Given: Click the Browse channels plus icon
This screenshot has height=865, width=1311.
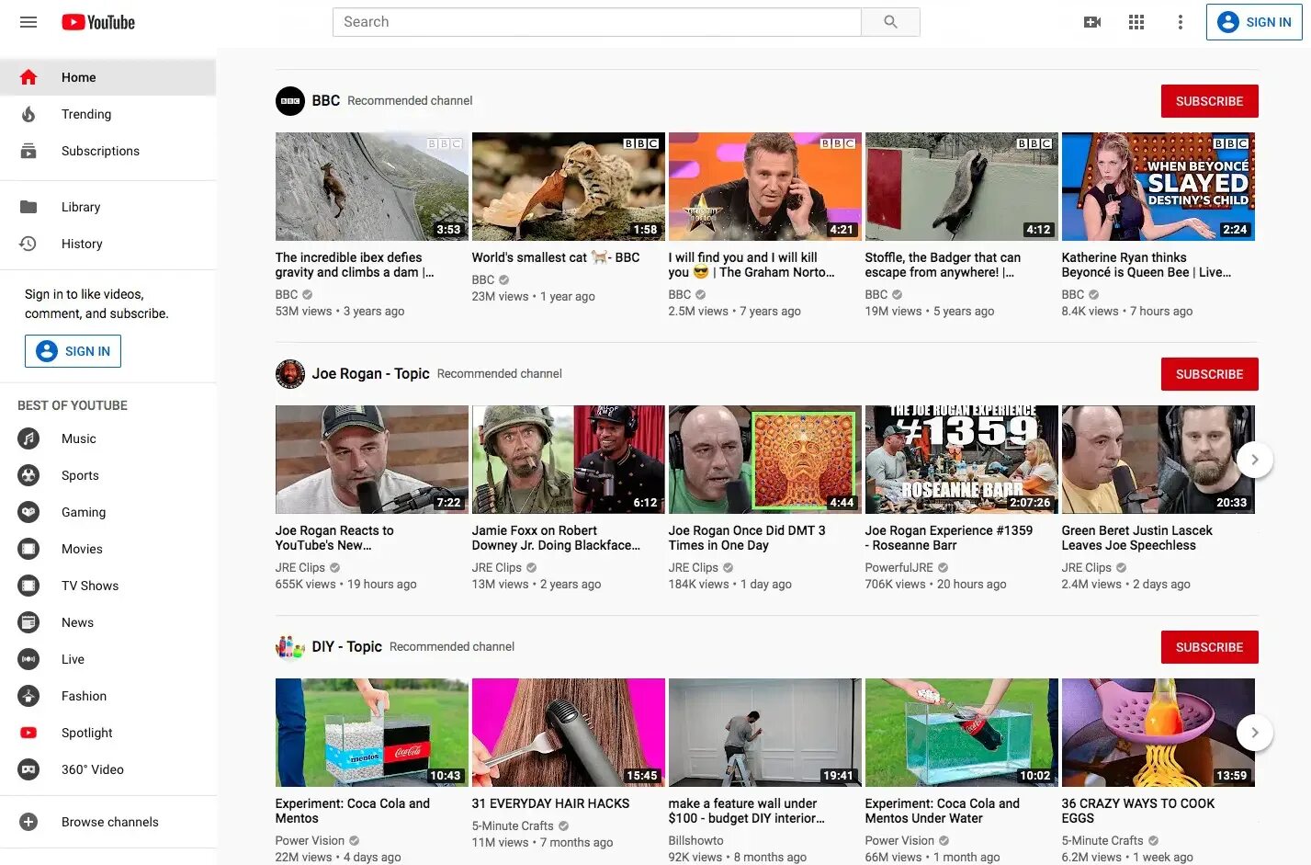Looking at the screenshot, I should pos(28,822).
